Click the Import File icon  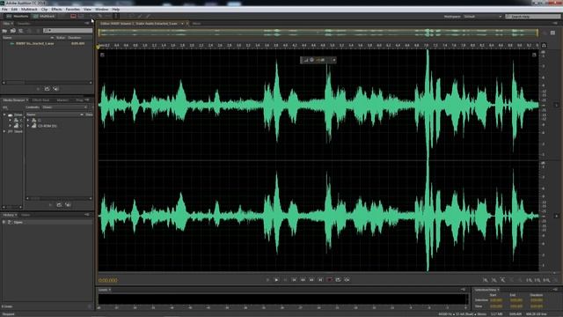(12, 31)
